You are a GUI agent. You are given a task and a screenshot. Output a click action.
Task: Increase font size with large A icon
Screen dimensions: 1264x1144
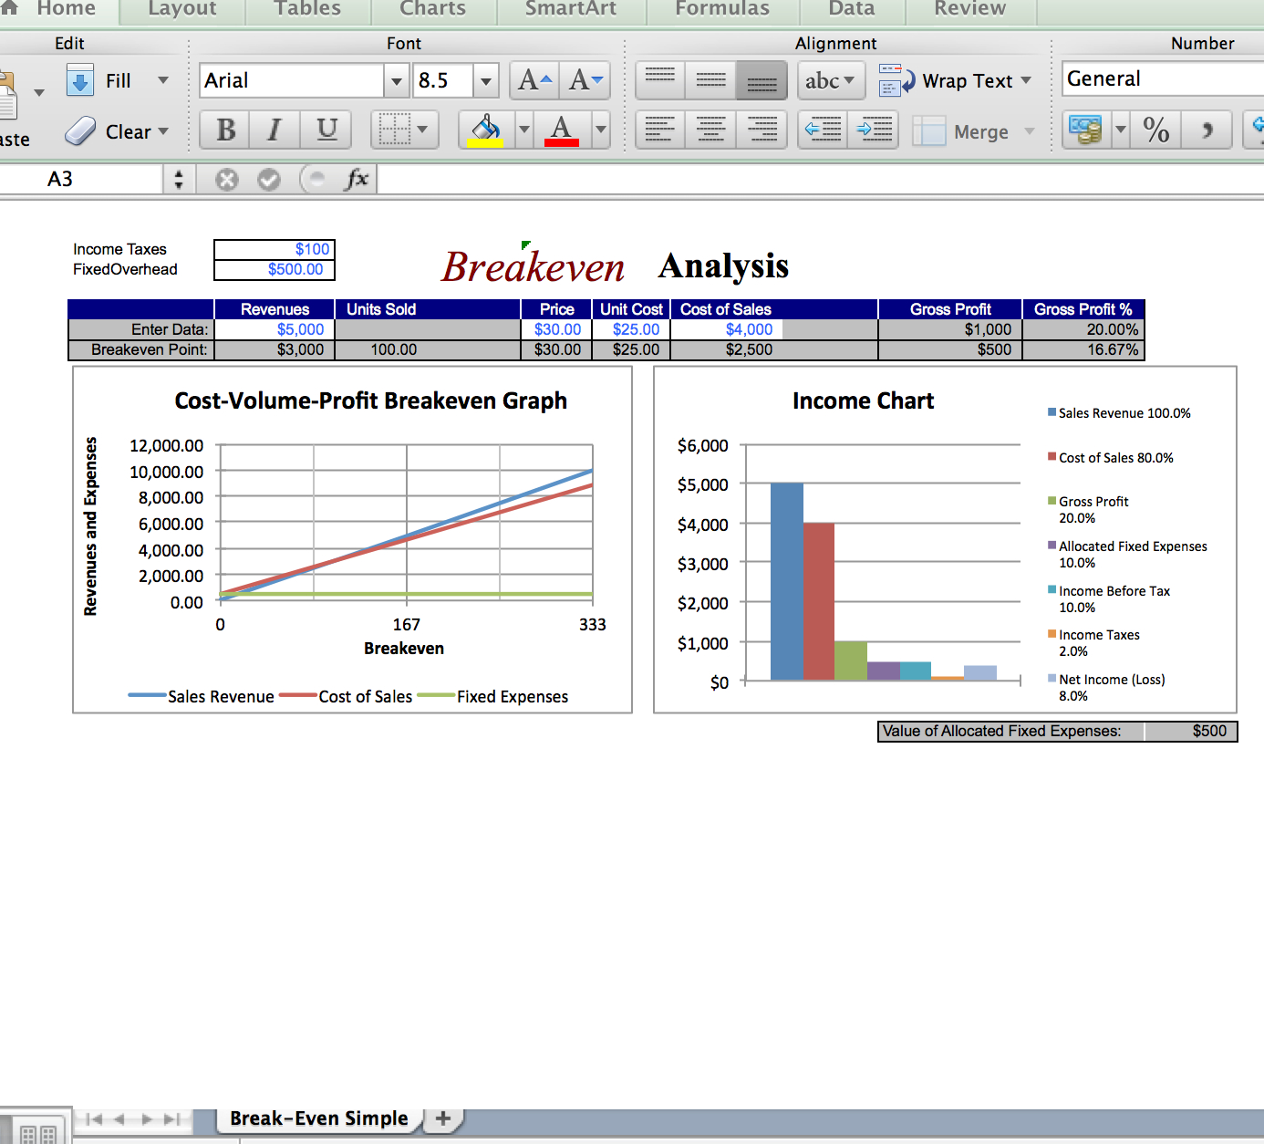534,80
